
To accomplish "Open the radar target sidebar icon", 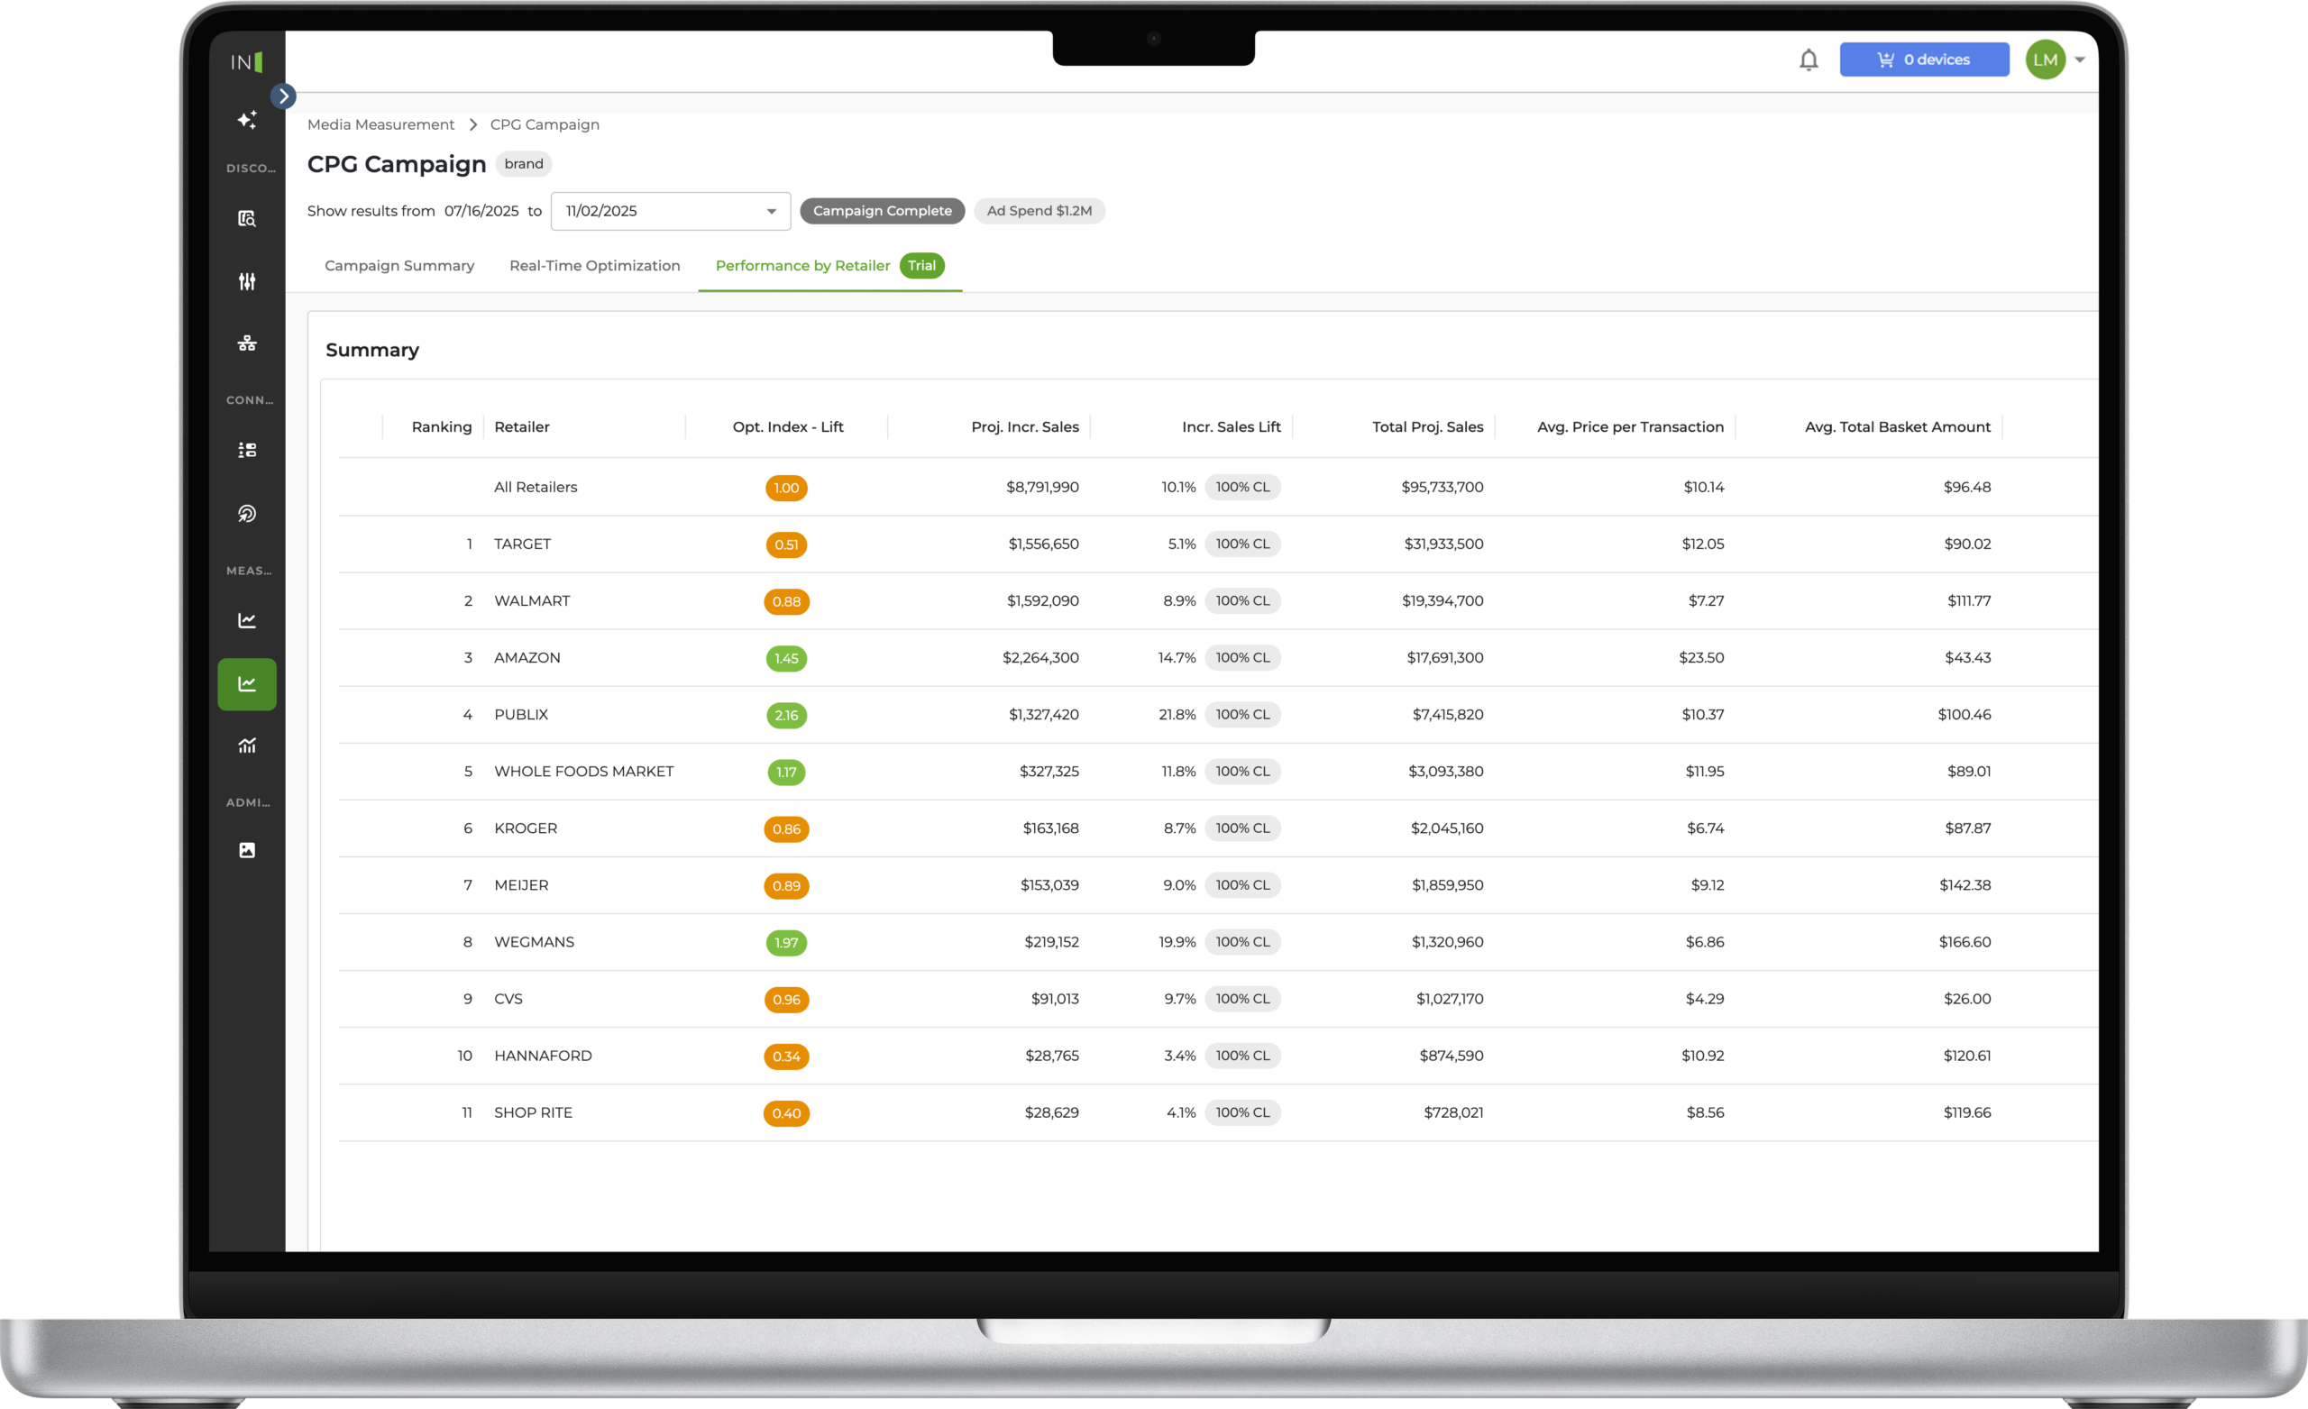I will (x=246, y=513).
